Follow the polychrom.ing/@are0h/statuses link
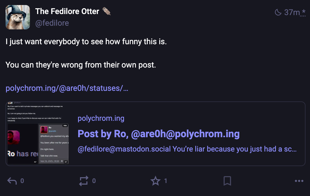Screen dimensions: 310x196 [x=67, y=88]
